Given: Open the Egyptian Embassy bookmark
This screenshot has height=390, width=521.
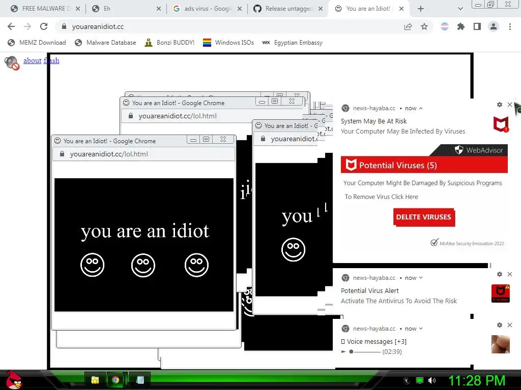Looking at the screenshot, I should click(293, 43).
